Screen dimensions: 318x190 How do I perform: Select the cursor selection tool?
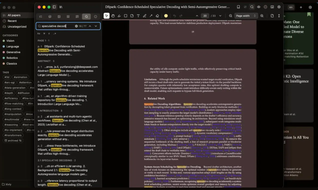click(107, 16)
